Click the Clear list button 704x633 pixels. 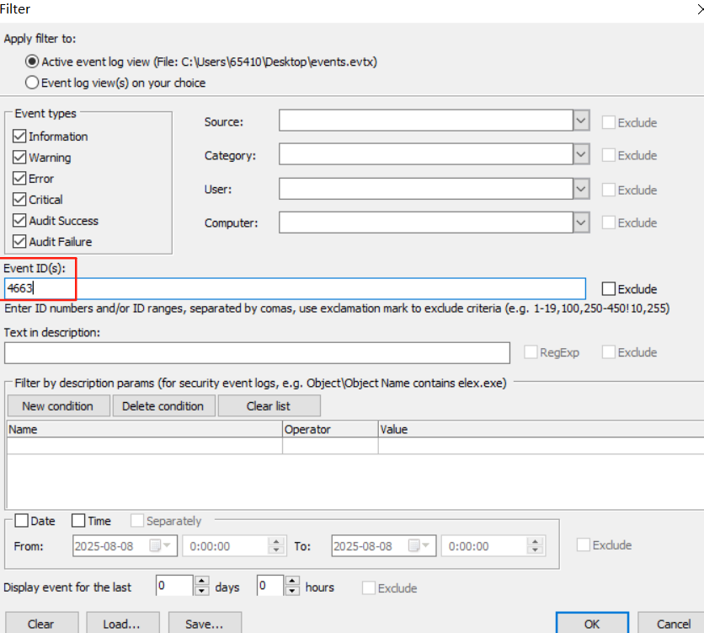coord(269,405)
